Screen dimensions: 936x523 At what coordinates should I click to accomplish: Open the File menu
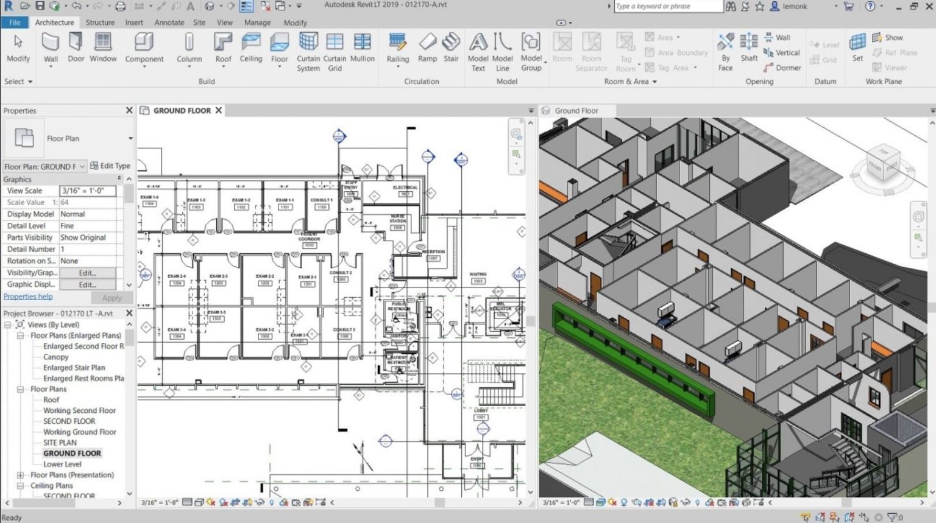coord(14,22)
